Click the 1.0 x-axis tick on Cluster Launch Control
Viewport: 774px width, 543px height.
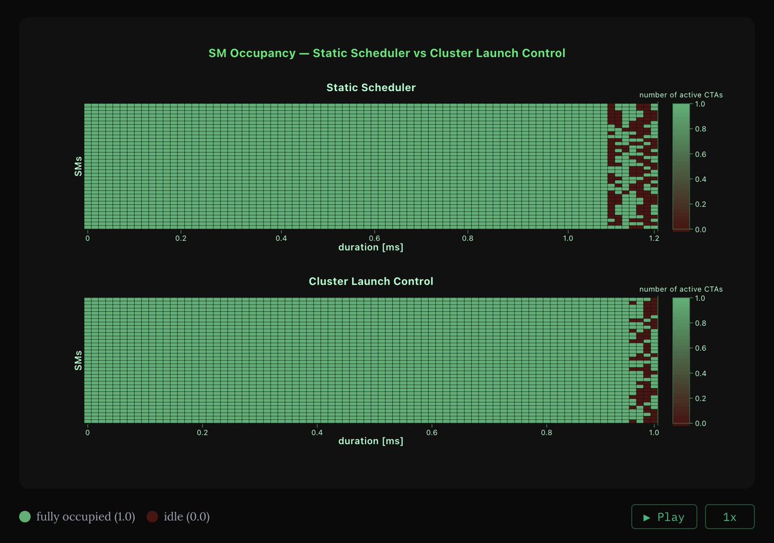653,432
